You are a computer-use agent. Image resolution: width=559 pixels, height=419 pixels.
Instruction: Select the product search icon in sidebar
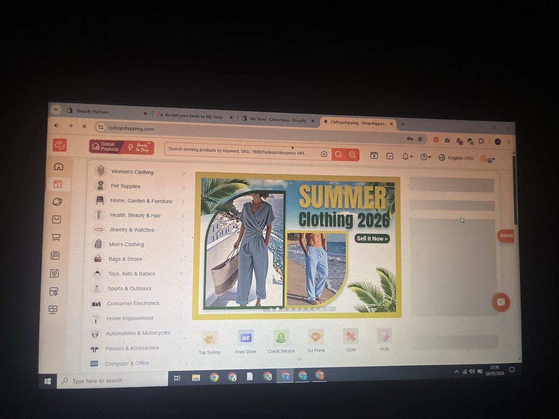pyautogui.click(x=58, y=184)
